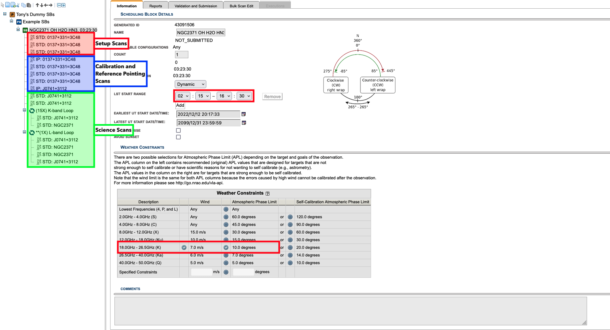
Task: Click the Weather Constraints help icon
Action: point(268,194)
